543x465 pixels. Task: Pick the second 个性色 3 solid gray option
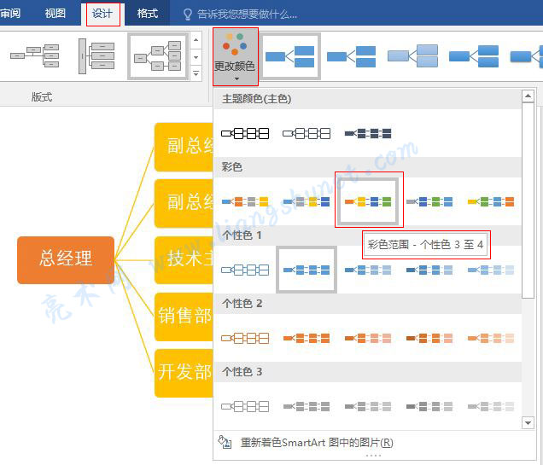(x=307, y=406)
